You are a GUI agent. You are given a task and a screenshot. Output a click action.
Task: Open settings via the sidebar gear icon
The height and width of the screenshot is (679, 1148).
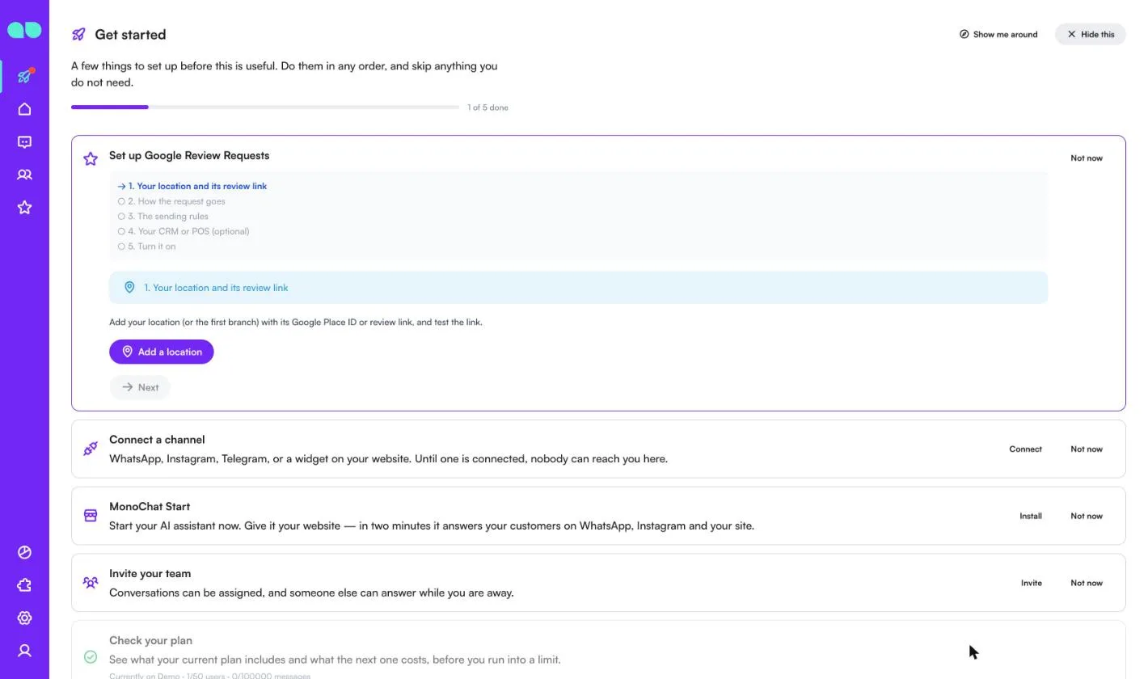pos(24,618)
